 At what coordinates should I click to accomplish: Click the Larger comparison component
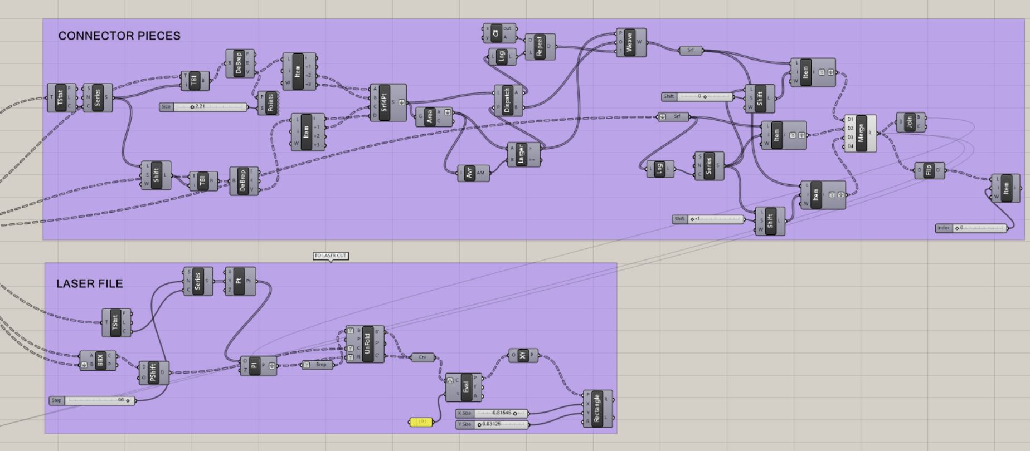click(522, 155)
